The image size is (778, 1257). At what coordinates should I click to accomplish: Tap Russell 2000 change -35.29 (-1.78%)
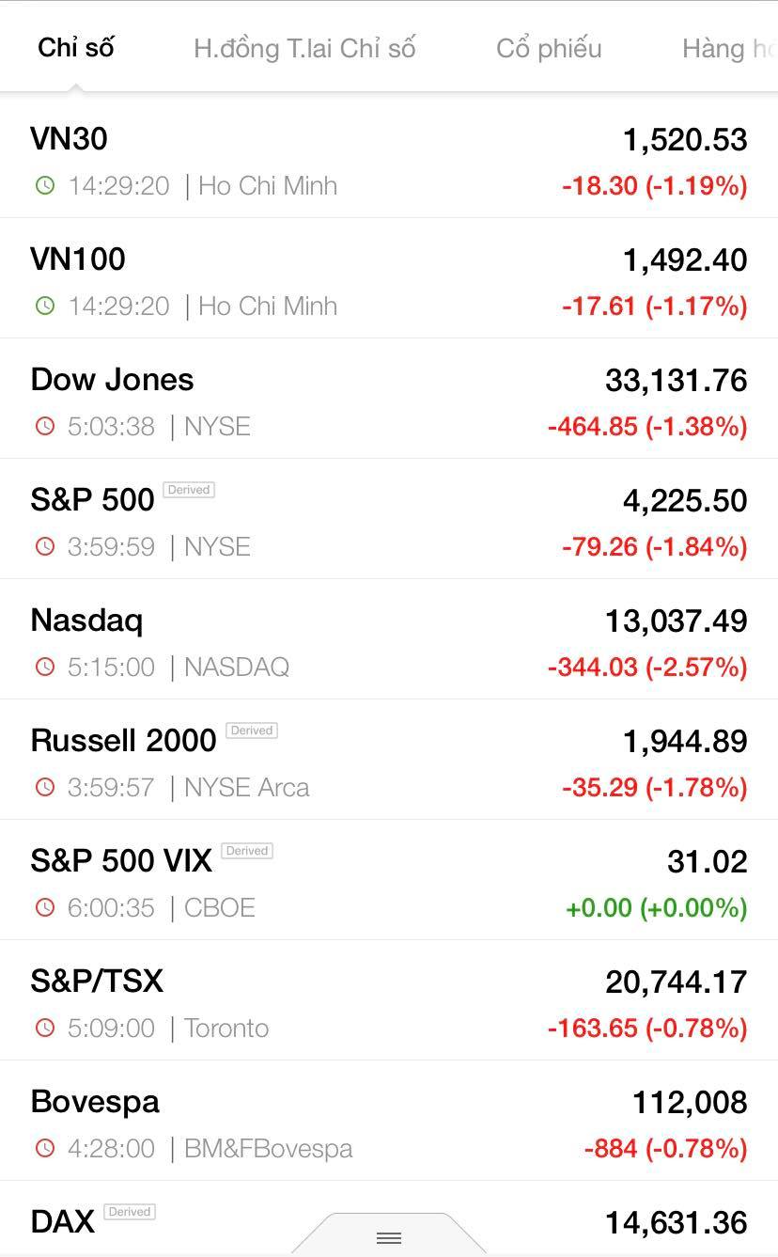[654, 787]
